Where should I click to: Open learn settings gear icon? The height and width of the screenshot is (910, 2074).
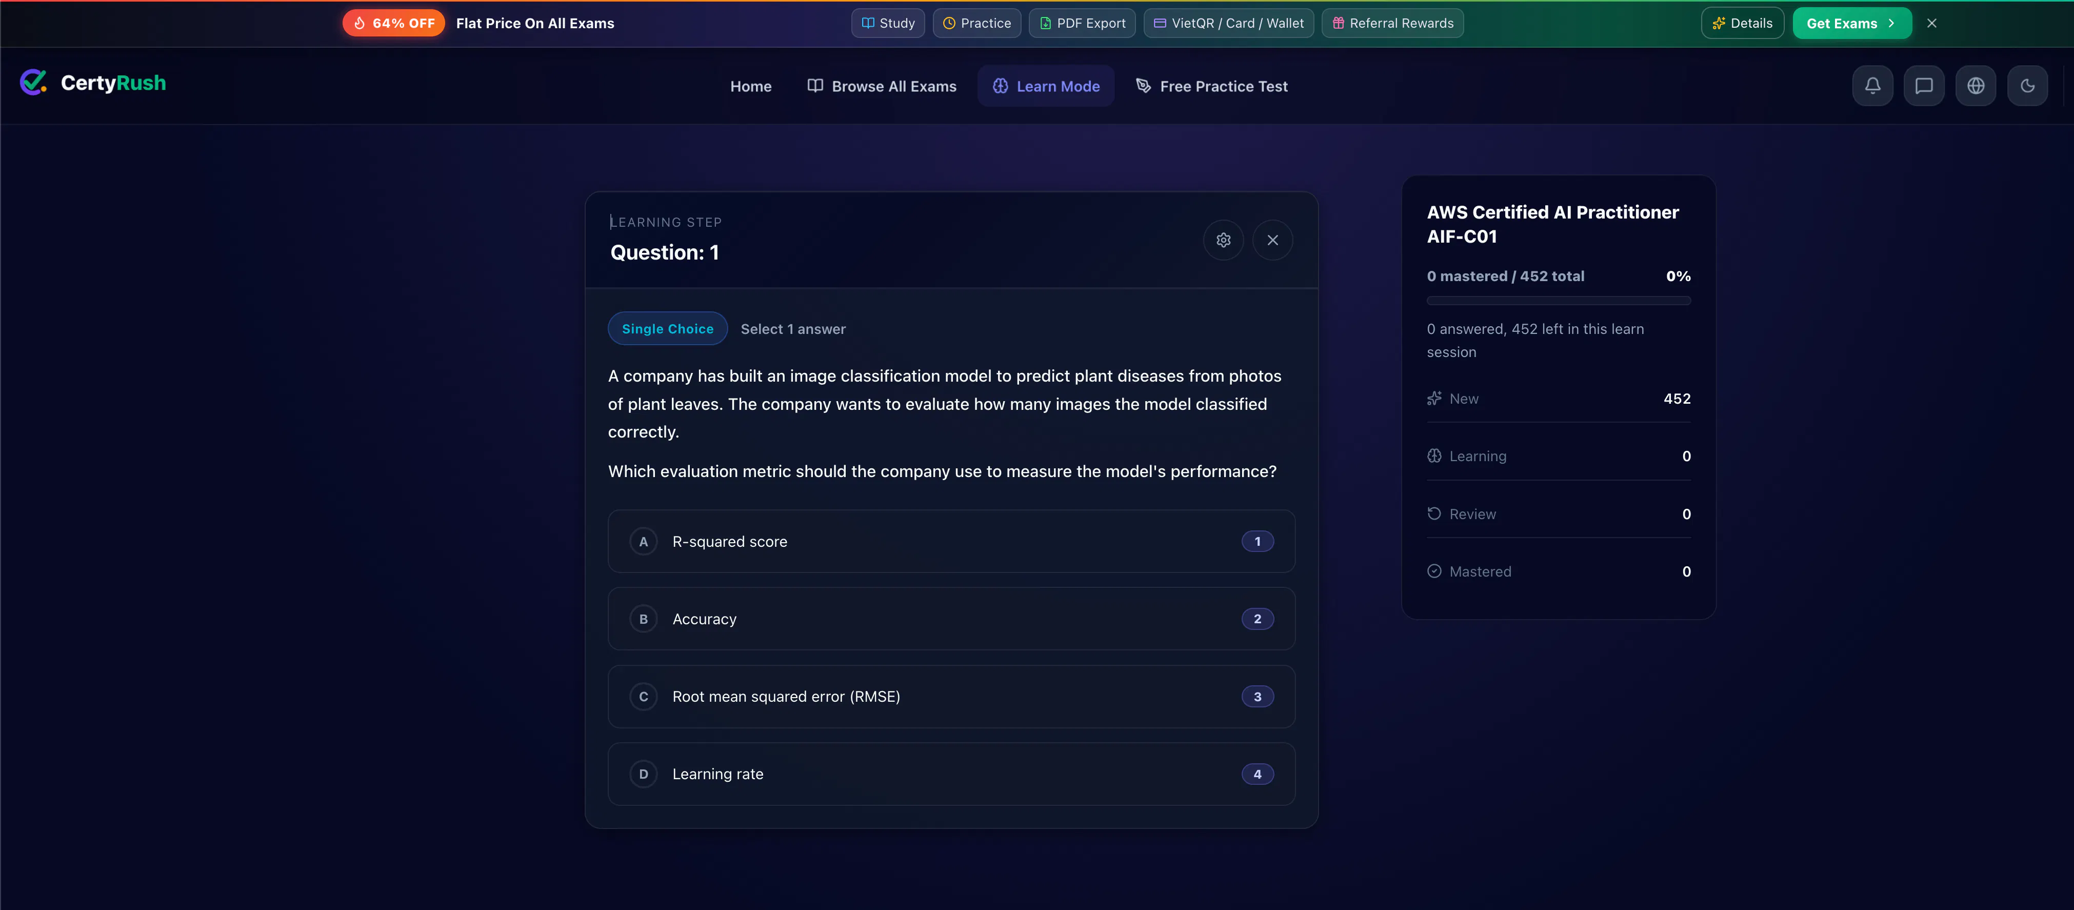click(x=1224, y=240)
